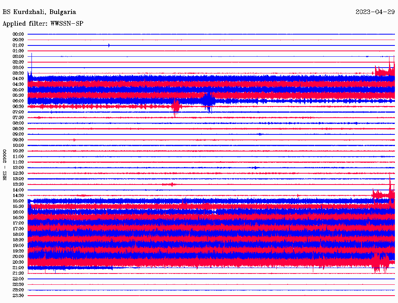Select the 19:30 time label
This screenshot has height=303, width=398.
pos(18,251)
